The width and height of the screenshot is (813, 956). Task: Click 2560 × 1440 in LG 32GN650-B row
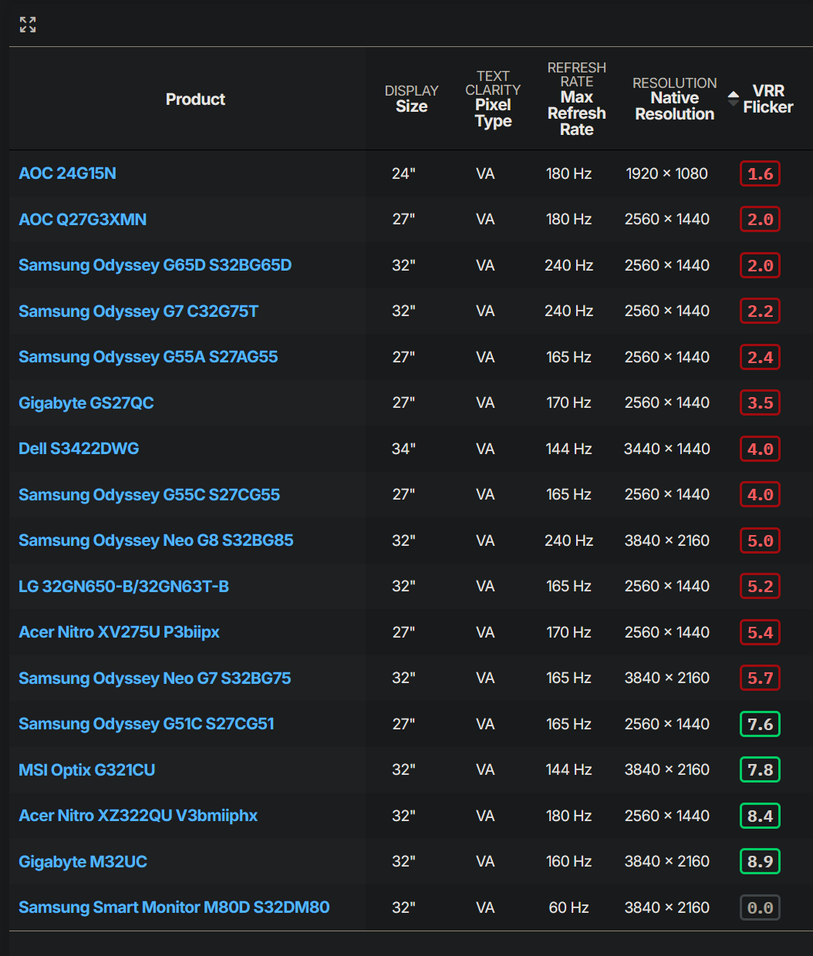pyautogui.click(x=666, y=587)
